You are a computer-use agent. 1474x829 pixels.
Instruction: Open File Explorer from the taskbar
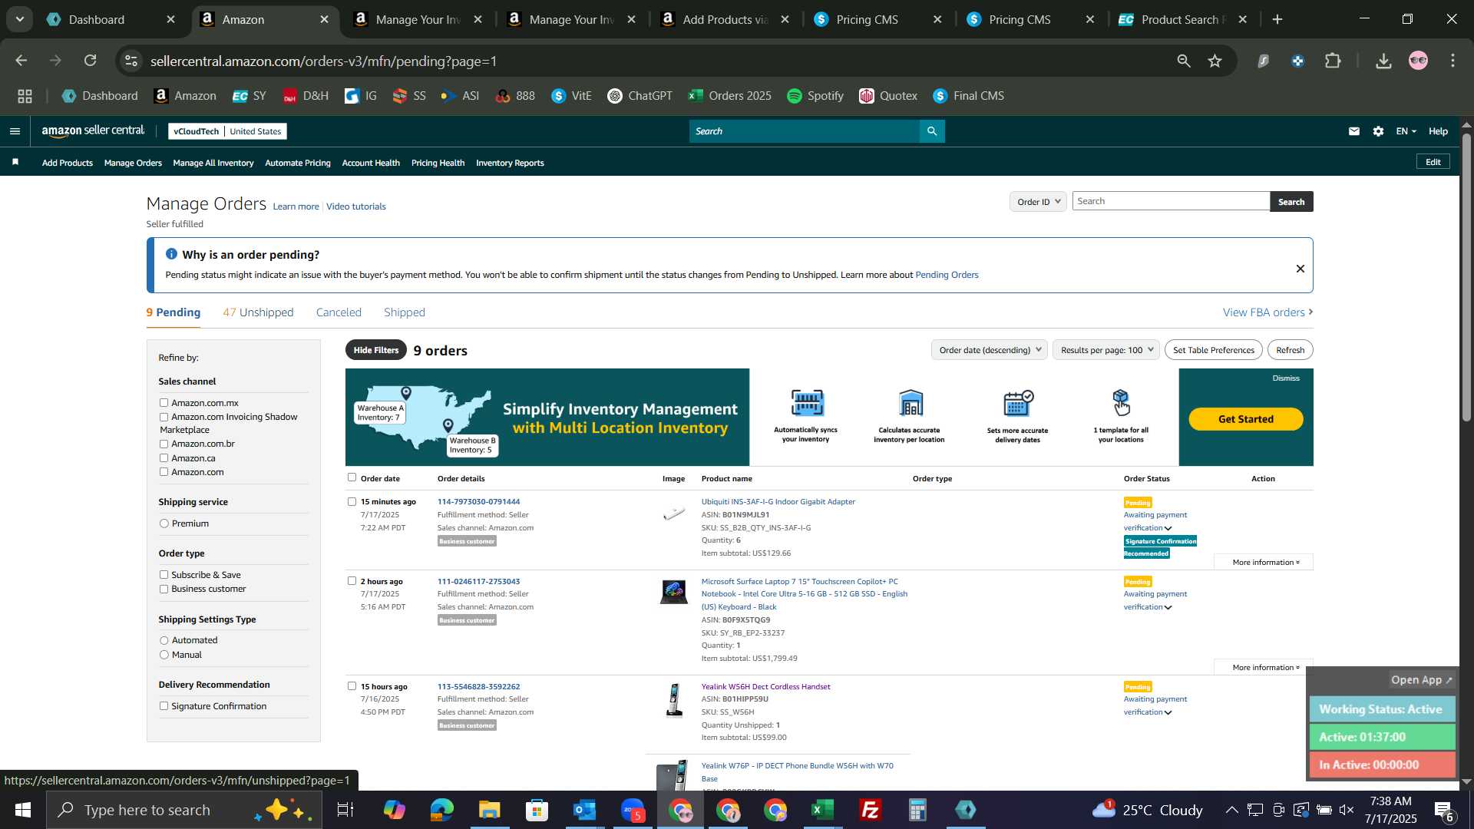click(x=490, y=810)
